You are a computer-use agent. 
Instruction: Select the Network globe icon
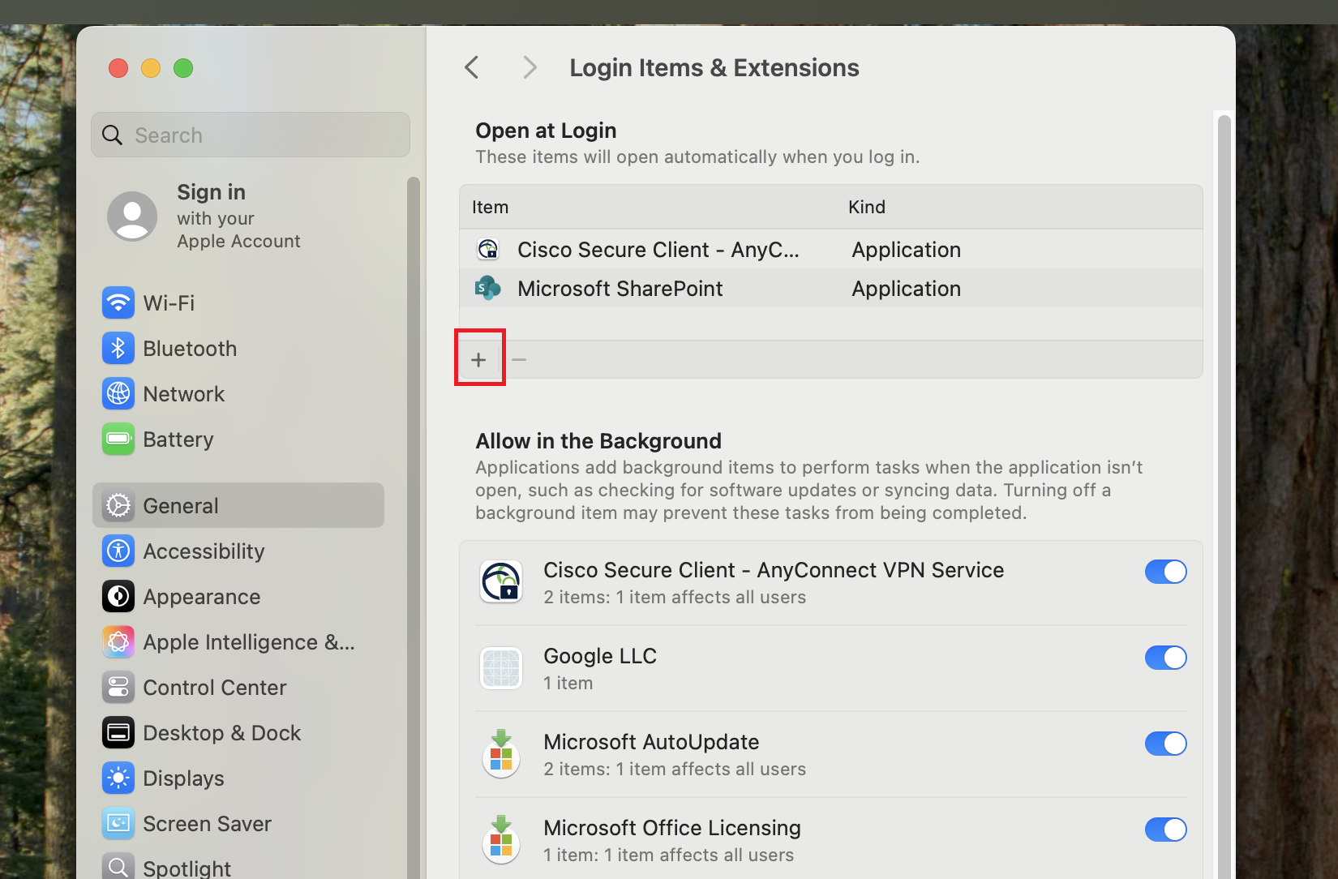118,394
